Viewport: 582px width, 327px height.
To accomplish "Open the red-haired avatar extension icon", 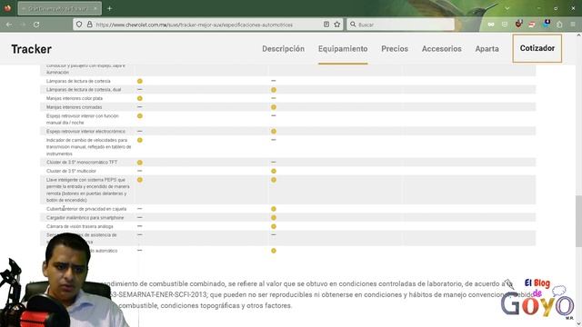I will click(x=518, y=25).
